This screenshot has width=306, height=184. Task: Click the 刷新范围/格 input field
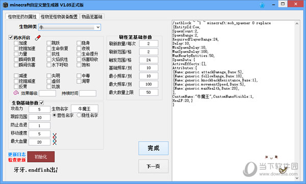coord(149,52)
